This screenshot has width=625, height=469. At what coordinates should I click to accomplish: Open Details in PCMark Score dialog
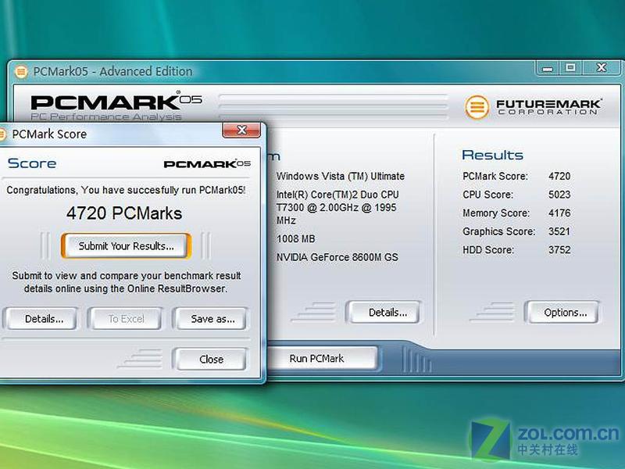tap(43, 319)
